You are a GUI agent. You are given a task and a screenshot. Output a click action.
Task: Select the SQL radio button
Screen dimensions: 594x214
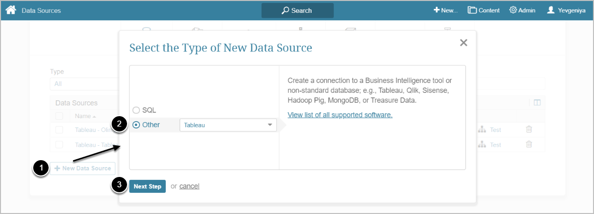coord(136,110)
